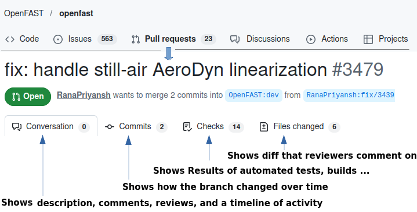417x212 pixels.
Task: Click the Projects table icon
Action: (x=368, y=39)
